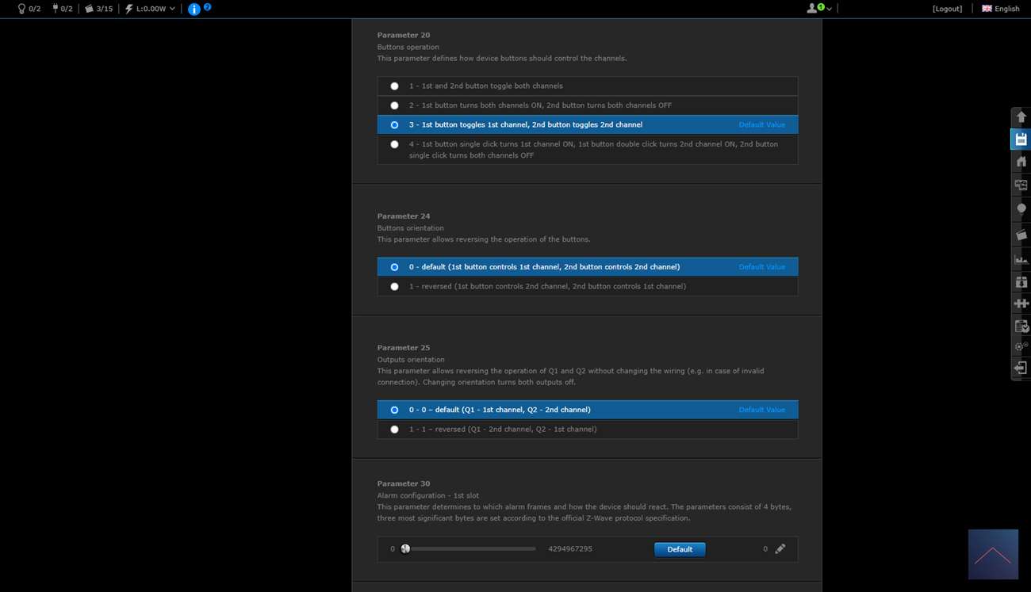The width and height of the screenshot is (1031, 592).
Task: Click the Logout link
Action: pos(947,9)
